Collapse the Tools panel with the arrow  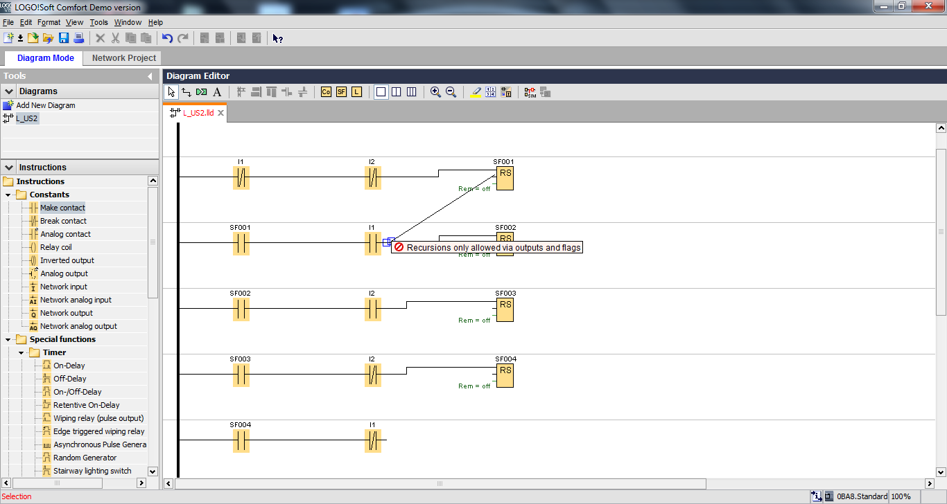point(150,76)
